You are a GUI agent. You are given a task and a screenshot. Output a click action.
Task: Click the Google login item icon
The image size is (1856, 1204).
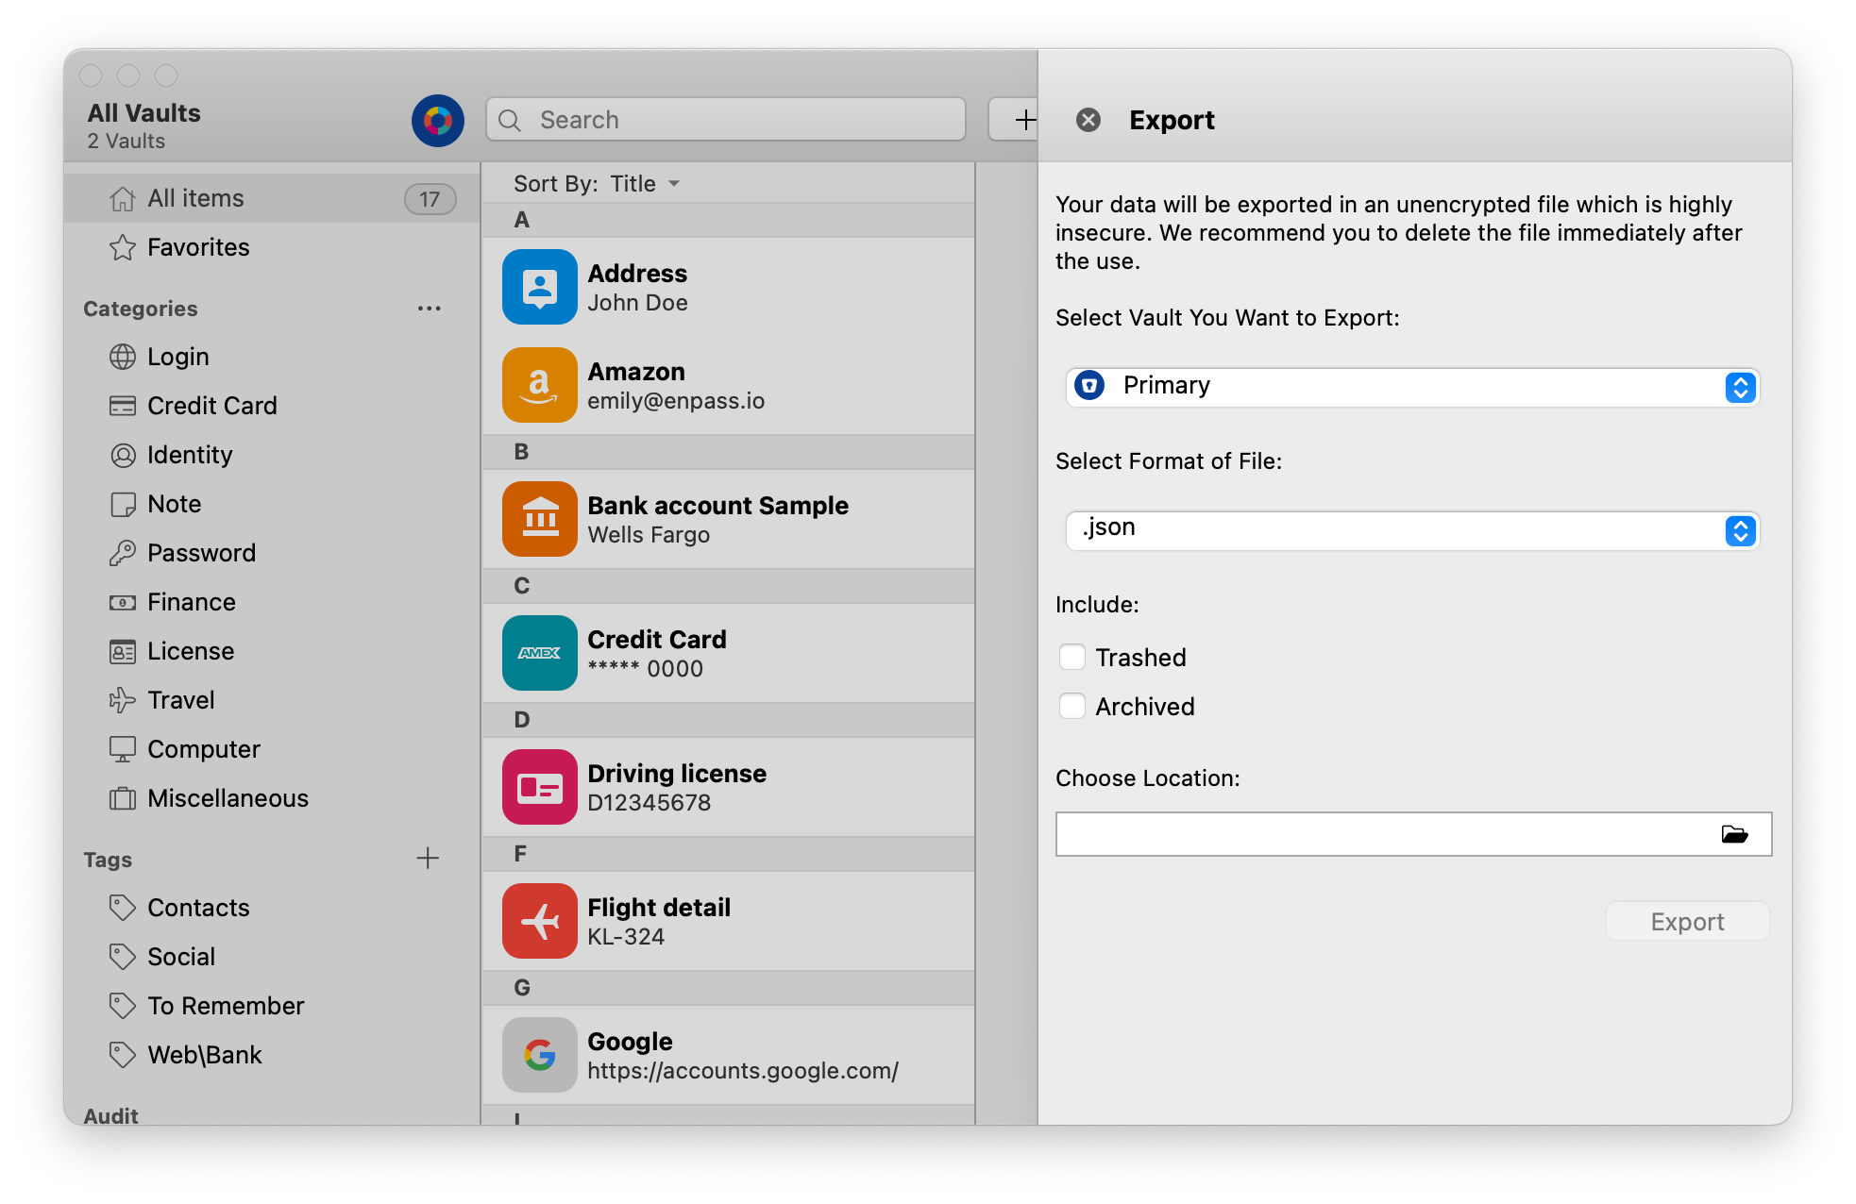pyautogui.click(x=539, y=1055)
